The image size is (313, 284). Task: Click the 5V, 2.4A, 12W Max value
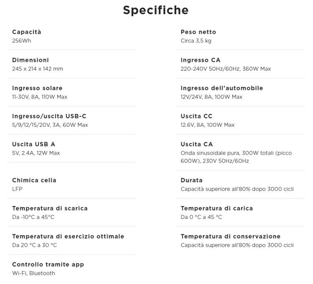pos(36,153)
